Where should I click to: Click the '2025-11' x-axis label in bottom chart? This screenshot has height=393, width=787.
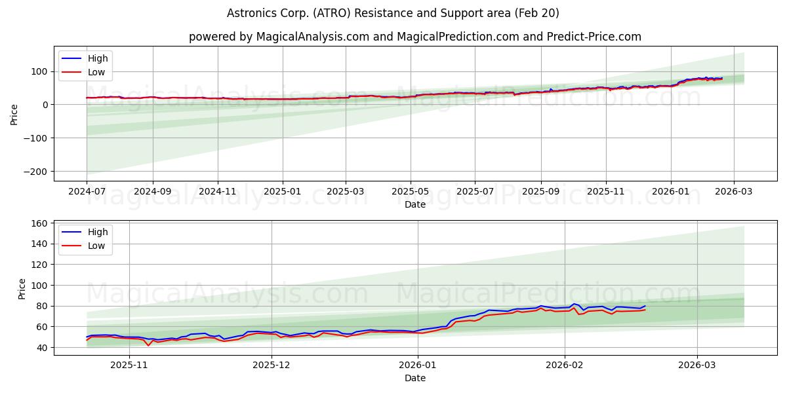(129, 367)
